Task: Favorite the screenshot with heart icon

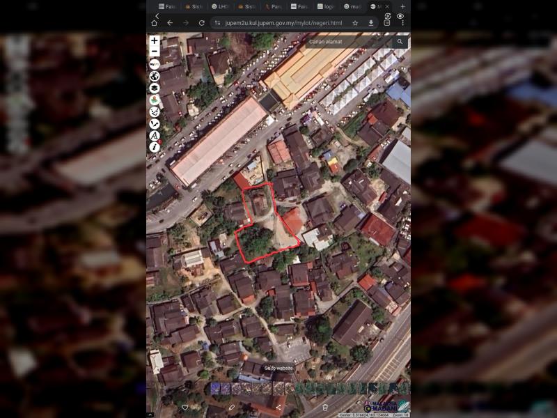Action: (185, 408)
